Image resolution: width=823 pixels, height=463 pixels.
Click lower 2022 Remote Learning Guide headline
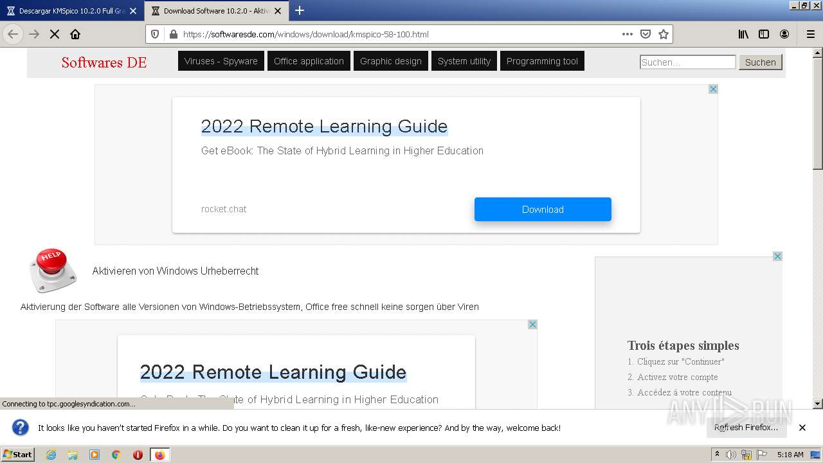coord(273,372)
